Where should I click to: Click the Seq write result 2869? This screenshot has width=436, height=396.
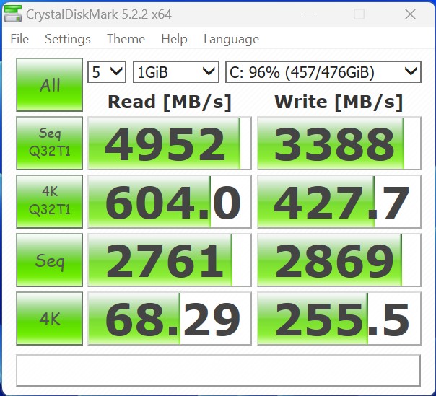tap(339, 260)
